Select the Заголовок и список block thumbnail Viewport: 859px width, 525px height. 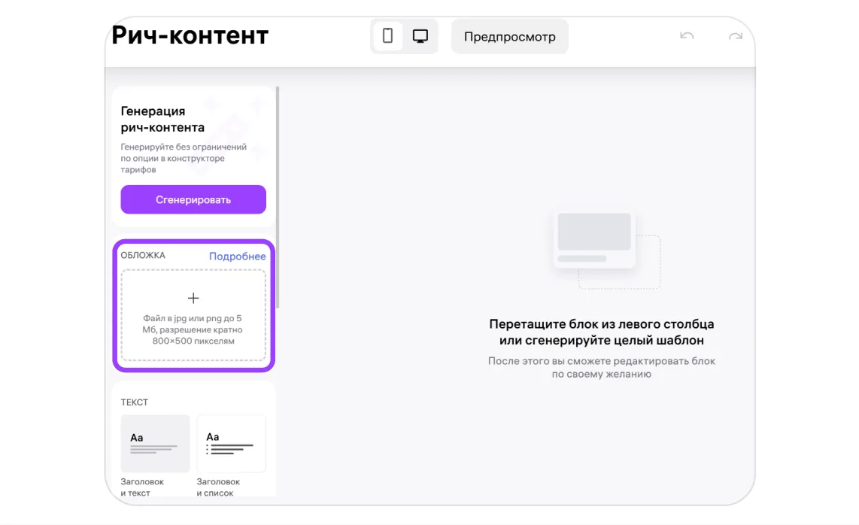231,443
